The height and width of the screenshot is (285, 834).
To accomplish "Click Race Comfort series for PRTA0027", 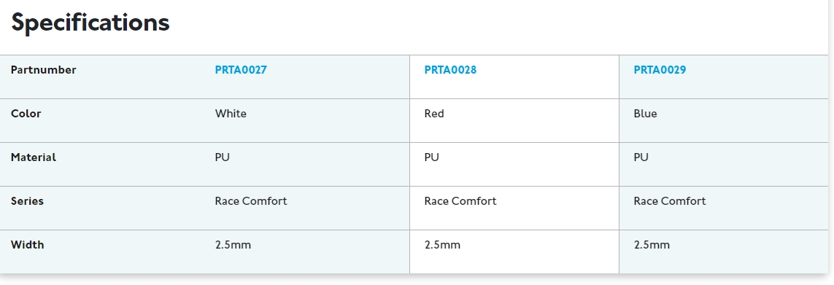I will pos(251,201).
